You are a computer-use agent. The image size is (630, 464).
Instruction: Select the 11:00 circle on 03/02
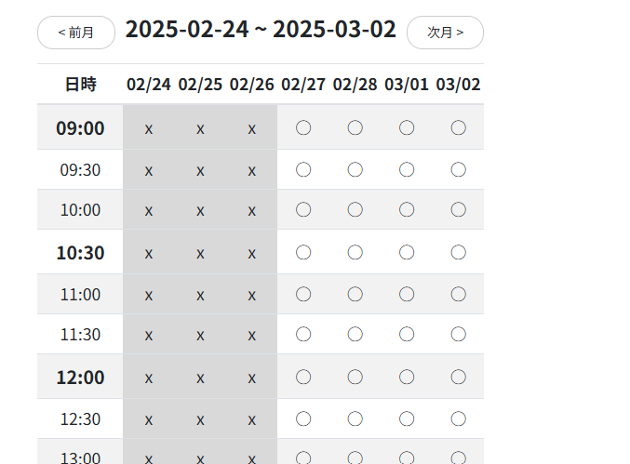458,294
